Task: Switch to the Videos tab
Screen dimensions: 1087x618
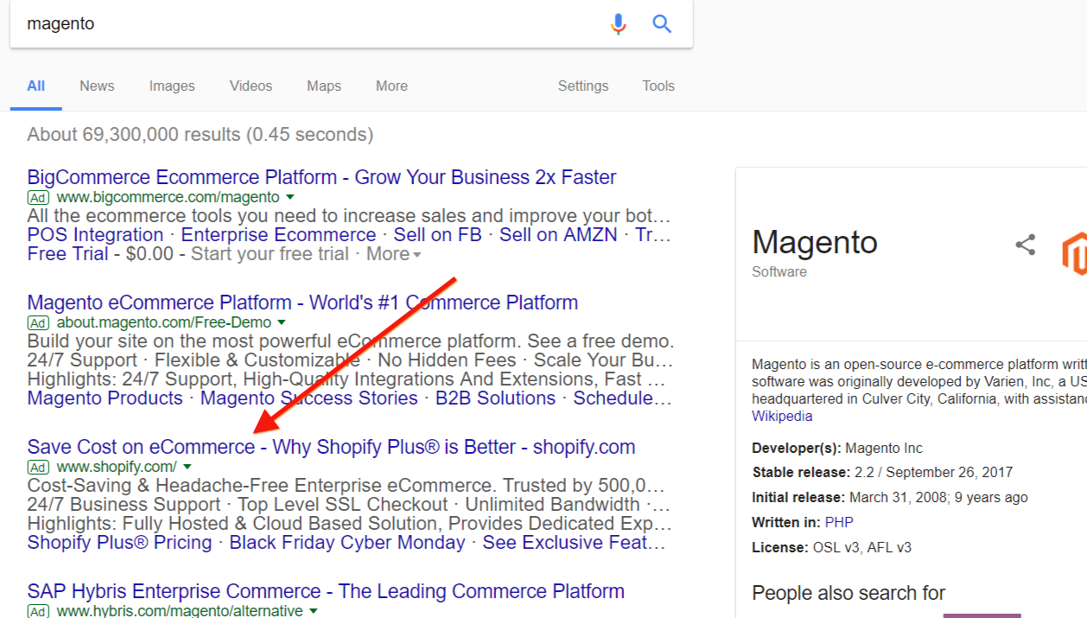Action: (x=251, y=86)
